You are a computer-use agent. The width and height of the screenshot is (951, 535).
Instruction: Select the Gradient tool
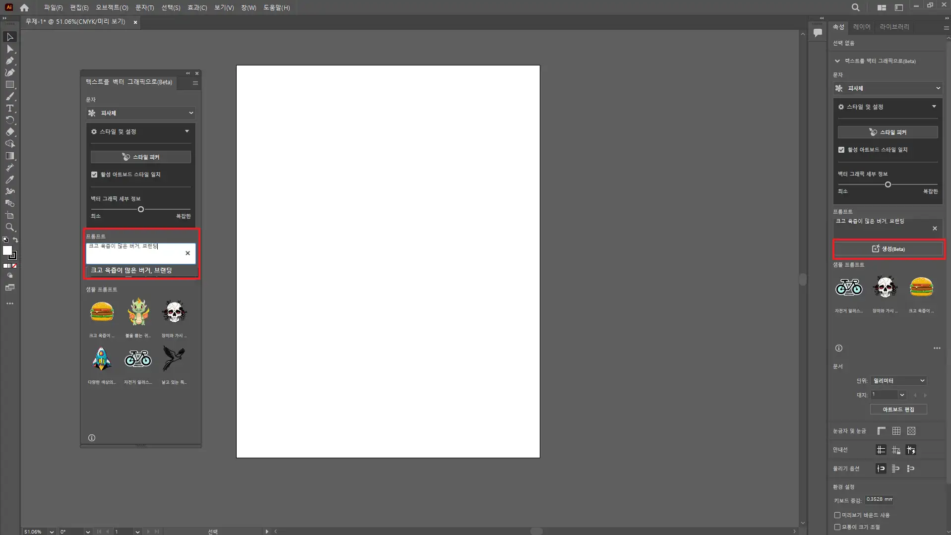pyautogui.click(x=9, y=156)
